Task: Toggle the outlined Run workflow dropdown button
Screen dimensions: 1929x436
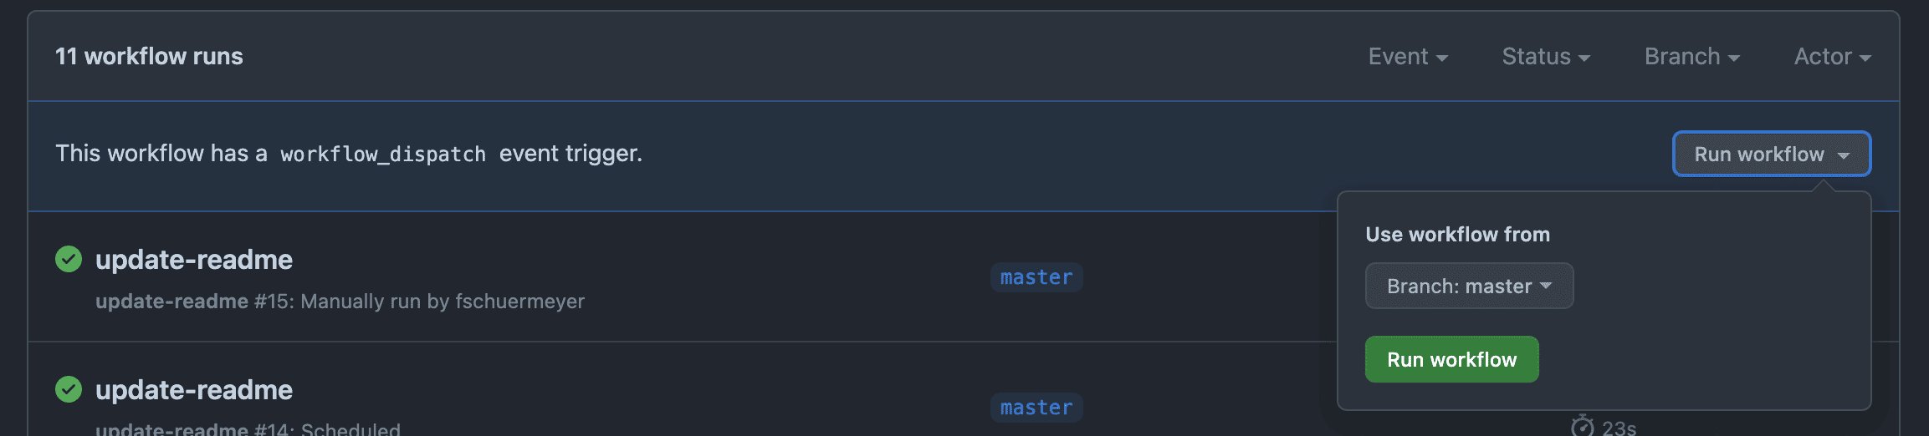Action: tap(1771, 154)
